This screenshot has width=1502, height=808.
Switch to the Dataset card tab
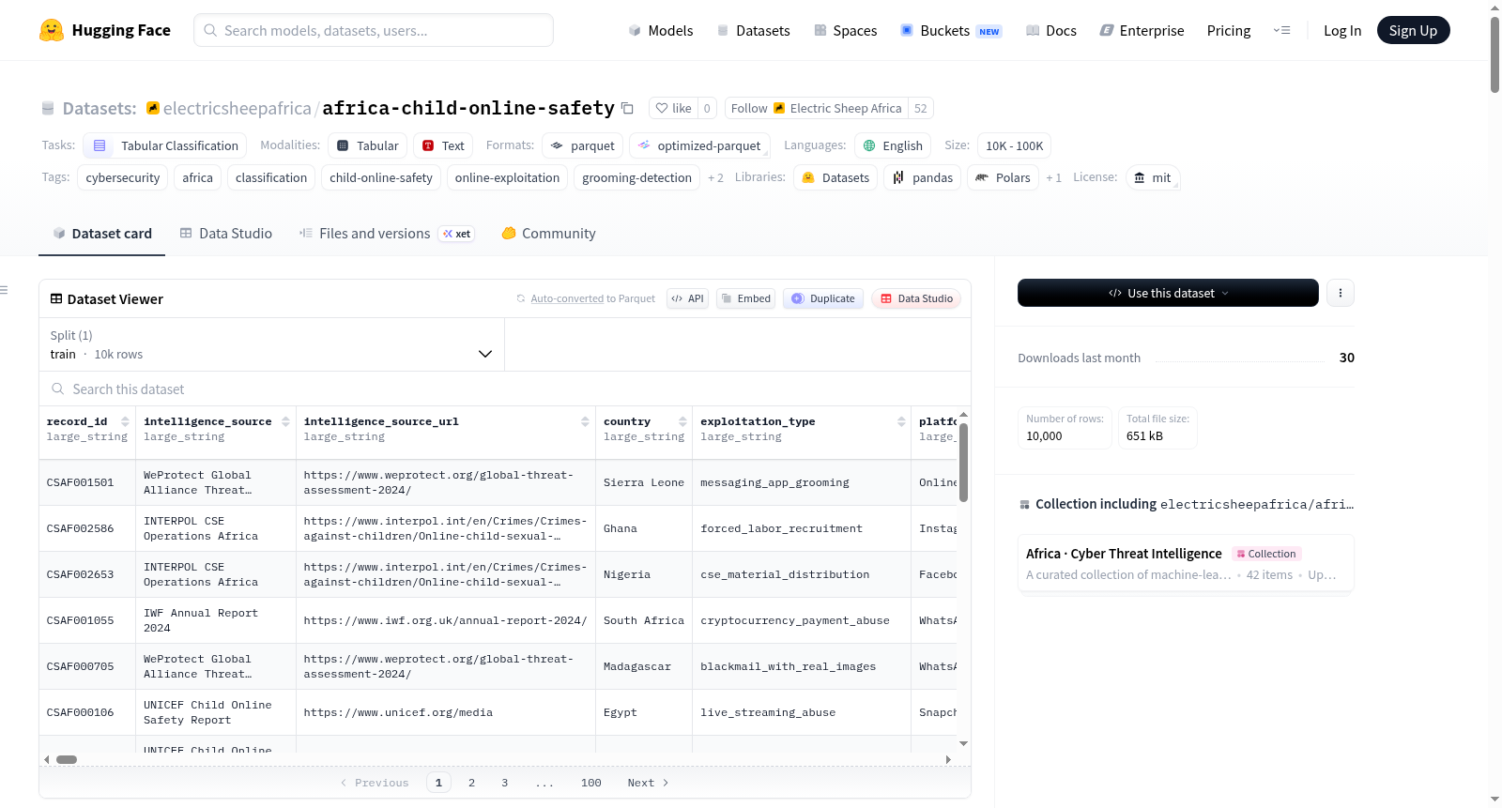[102, 234]
